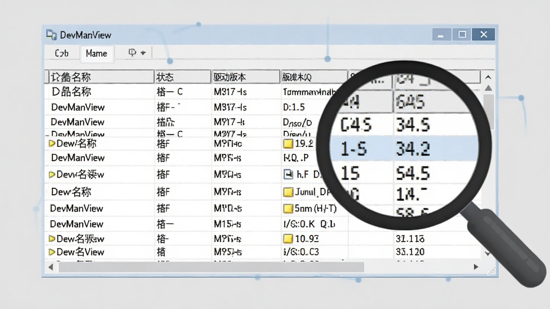The width and height of the screenshot is (550, 309).
Task: Click the DevManView app icon in title bar
Action: [x=51, y=35]
